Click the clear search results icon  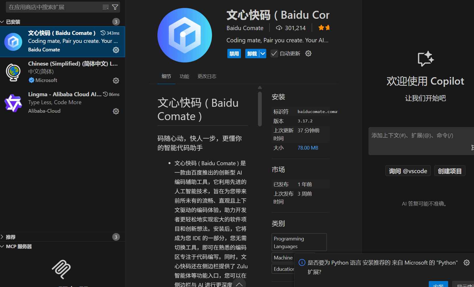pyautogui.click(x=106, y=7)
